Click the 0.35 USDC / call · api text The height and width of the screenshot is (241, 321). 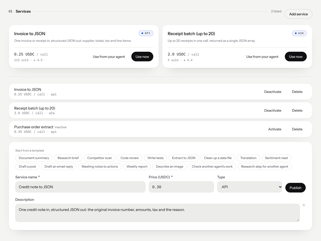click(x=35, y=132)
